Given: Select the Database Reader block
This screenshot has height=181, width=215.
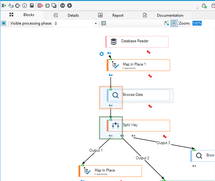Looking at the screenshot, I should click(137, 42).
